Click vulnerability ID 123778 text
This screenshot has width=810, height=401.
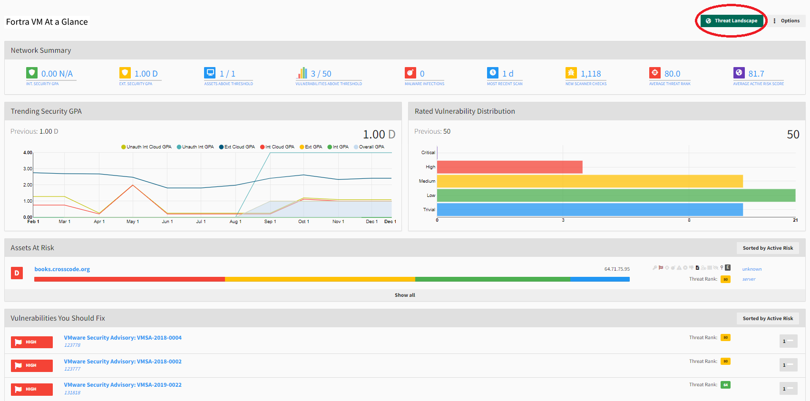pos(72,345)
